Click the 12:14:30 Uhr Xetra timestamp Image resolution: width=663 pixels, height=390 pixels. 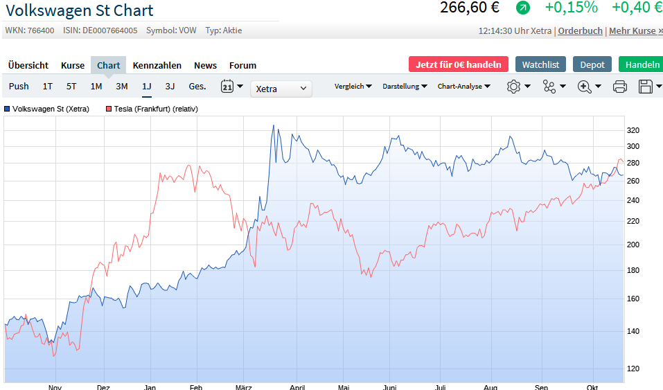(515, 30)
